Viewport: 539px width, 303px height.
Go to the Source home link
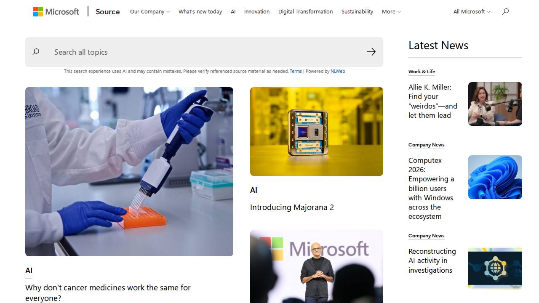click(x=108, y=12)
